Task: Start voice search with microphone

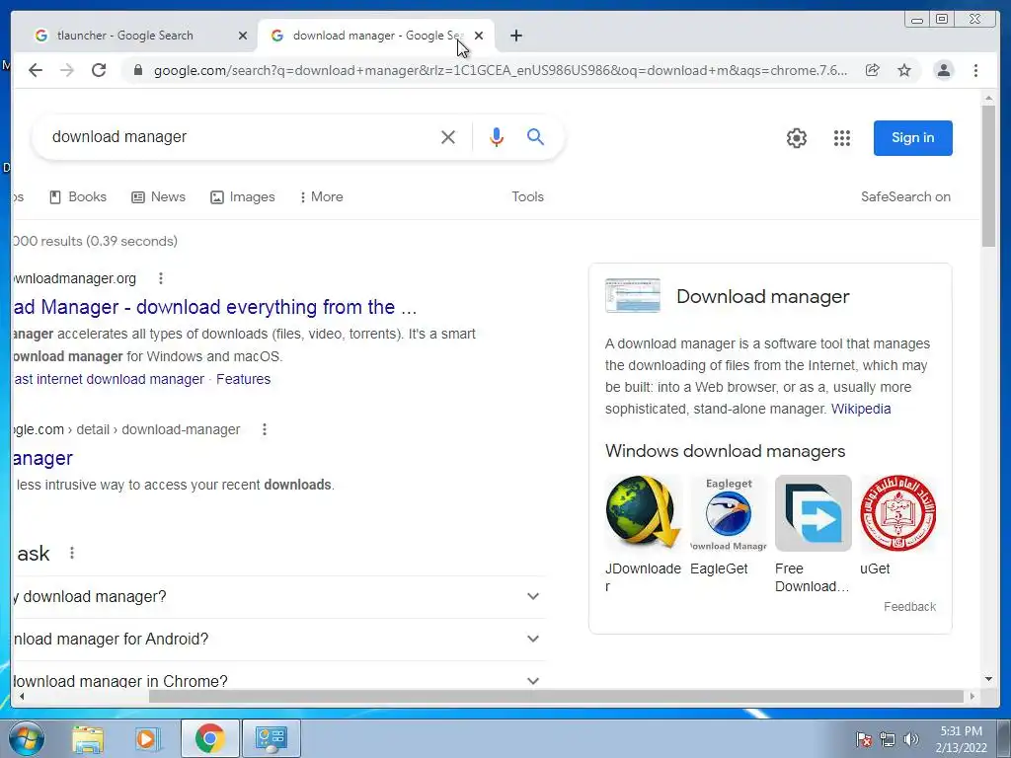Action: 496,136
